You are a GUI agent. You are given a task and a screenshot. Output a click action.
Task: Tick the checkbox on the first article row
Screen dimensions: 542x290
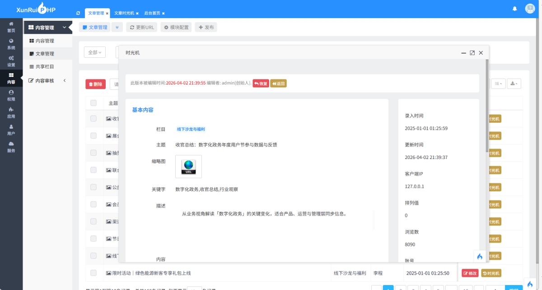[93, 118]
